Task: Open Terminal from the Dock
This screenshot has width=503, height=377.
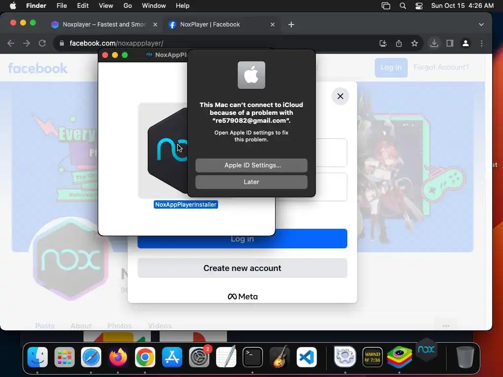Action: tap(253, 357)
